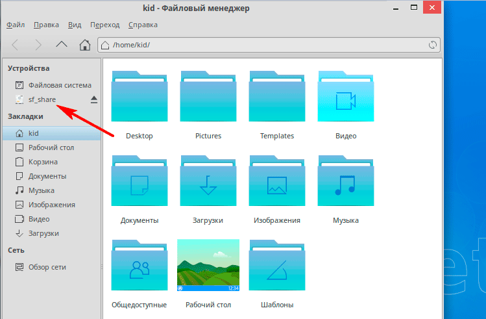486x319 pixels.
Task: Open the Переход menu
Action: pos(105,25)
